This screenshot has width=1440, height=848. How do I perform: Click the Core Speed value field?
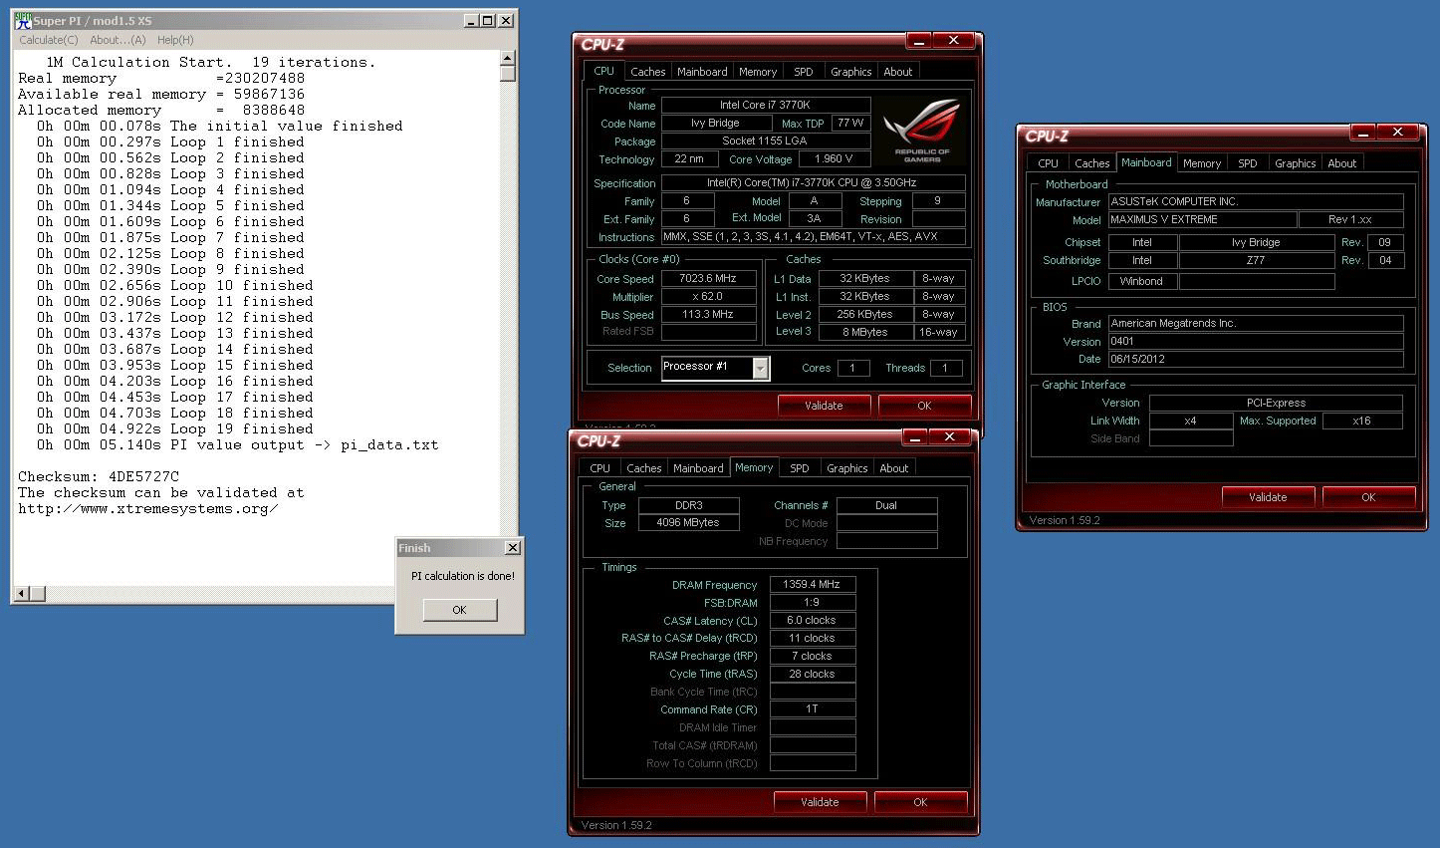[708, 279]
